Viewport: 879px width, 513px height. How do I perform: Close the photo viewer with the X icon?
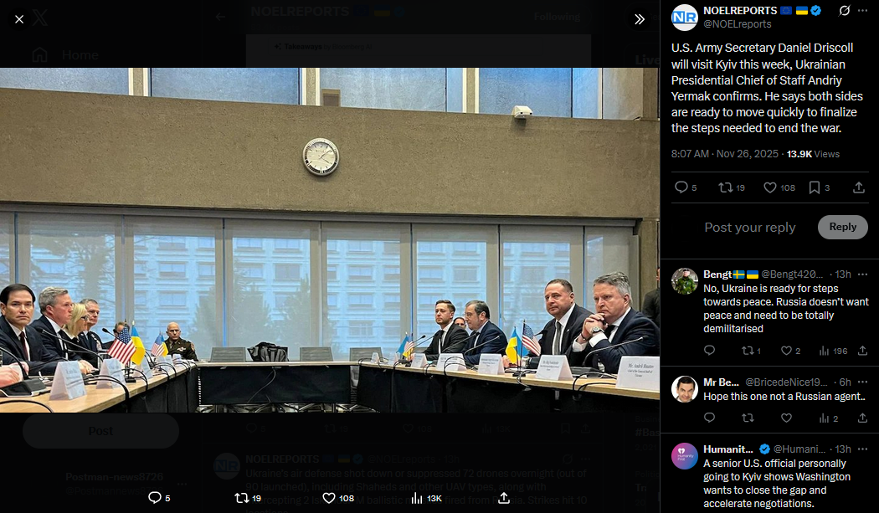click(x=19, y=19)
